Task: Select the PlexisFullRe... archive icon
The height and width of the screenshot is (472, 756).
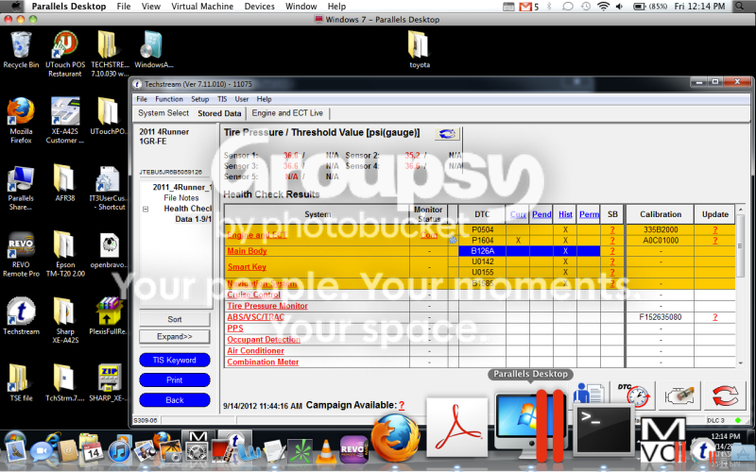Action: click(x=109, y=316)
